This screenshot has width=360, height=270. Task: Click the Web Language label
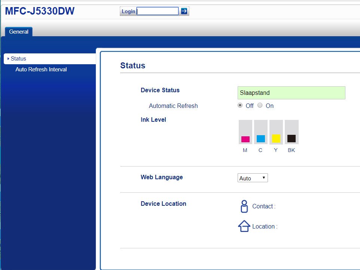click(162, 177)
